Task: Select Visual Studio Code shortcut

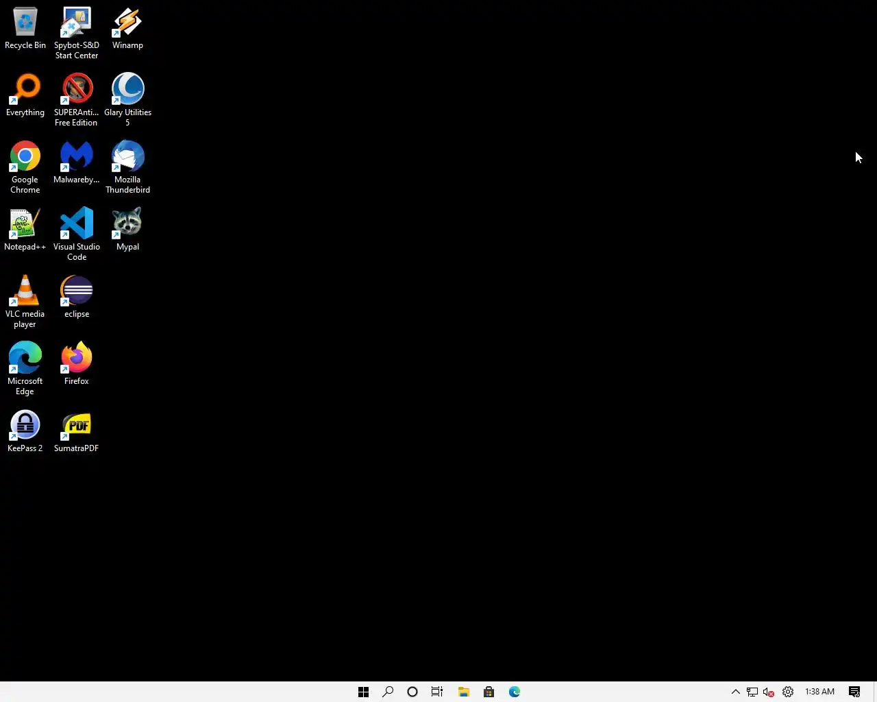Action: (77, 235)
